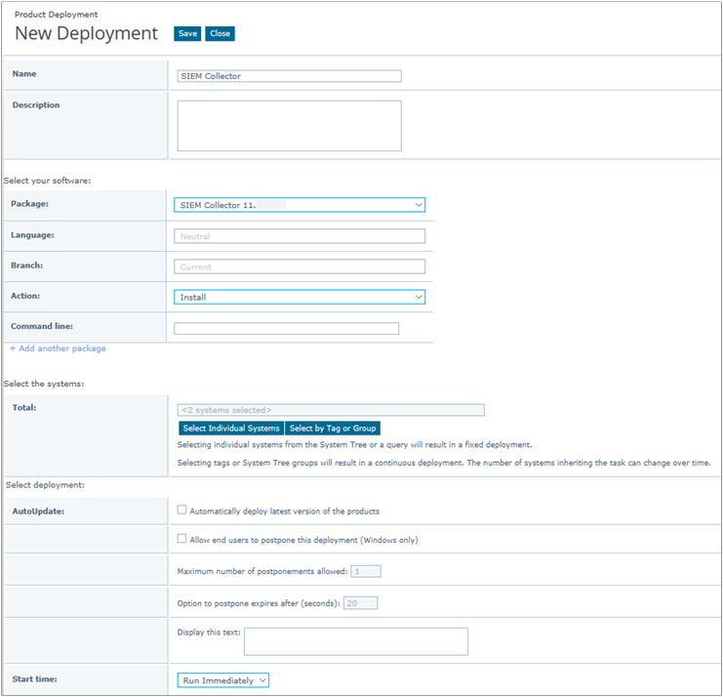Click the Name field containing SIEM Collector
Image resolution: width=723 pixels, height=697 pixels.
point(289,76)
